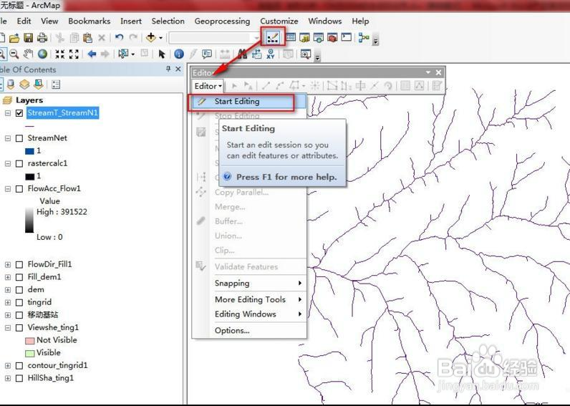Open the Editor Toolbar button in standard toolbar
Image resolution: width=570 pixels, height=406 pixels.
pyautogui.click(x=273, y=37)
